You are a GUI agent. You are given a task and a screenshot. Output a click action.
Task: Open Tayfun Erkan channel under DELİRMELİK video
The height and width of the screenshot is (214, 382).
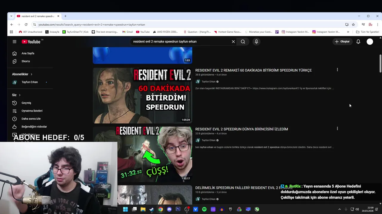(x=208, y=199)
